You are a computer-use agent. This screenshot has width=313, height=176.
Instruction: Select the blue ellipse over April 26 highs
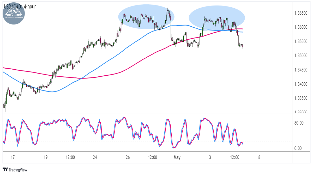(146, 17)
